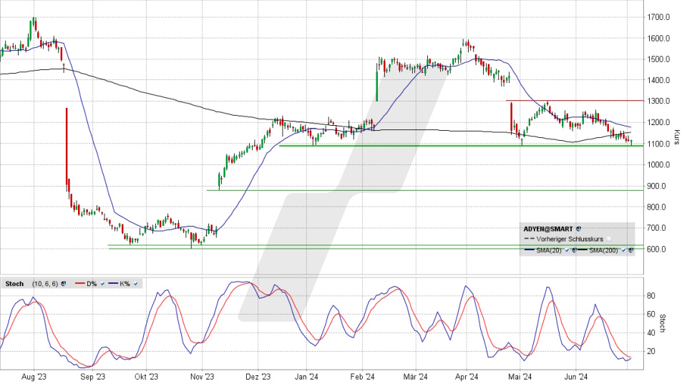
Task: Toggle the SMA(200) checkbox
Action: point(623,250)
